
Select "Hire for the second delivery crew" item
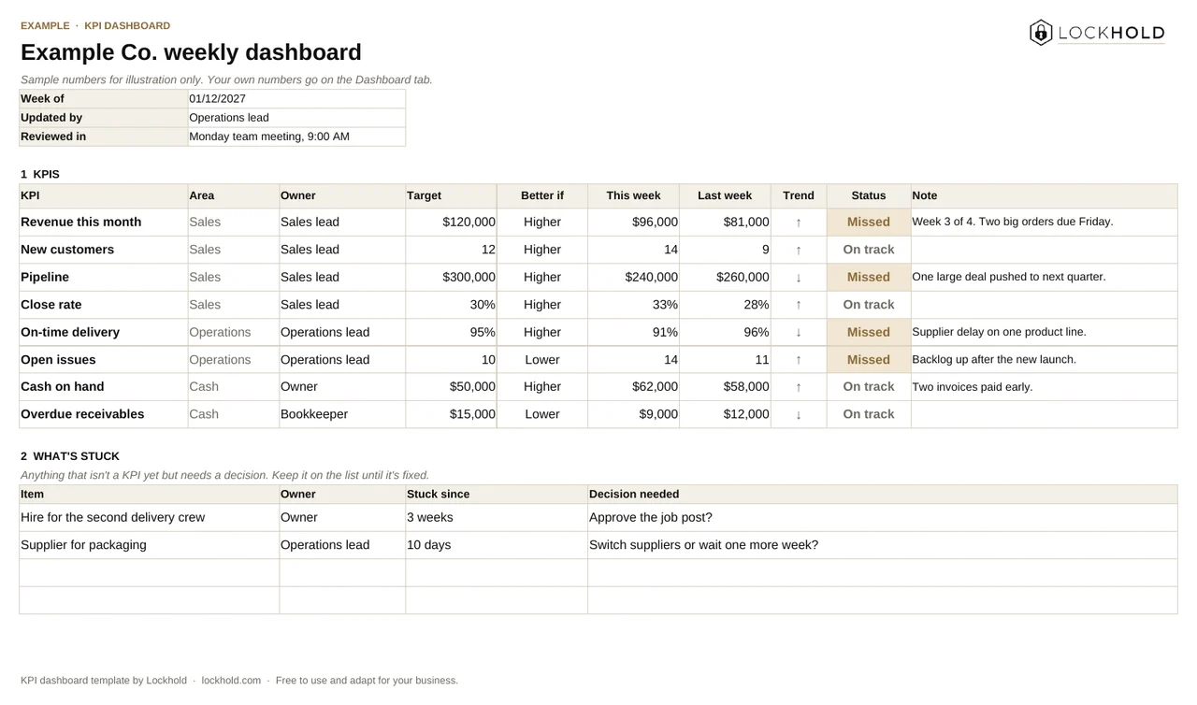[112, 517]
